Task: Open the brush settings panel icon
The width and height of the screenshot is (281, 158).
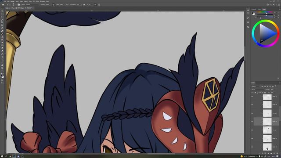Action: pyautogui.click(x=18, y=5)
